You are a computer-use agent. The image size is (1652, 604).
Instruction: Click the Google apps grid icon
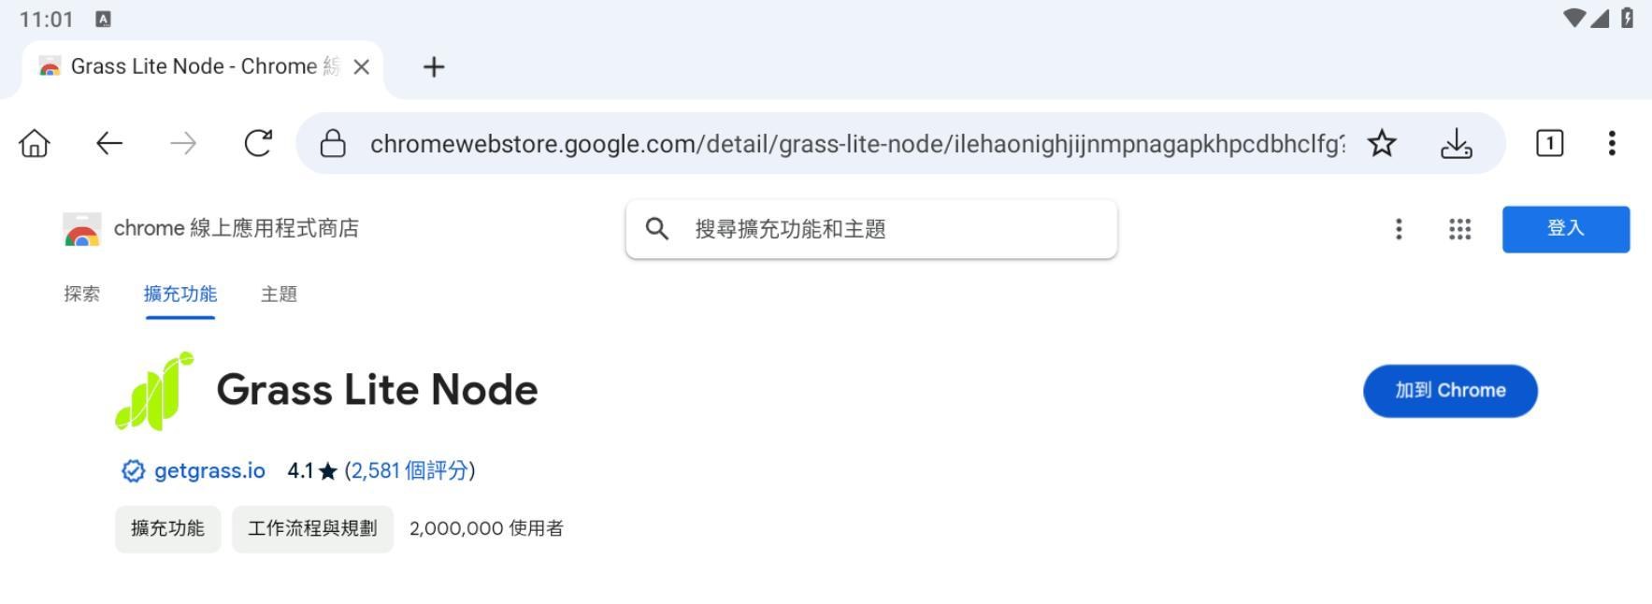(x=1460, y=229)
